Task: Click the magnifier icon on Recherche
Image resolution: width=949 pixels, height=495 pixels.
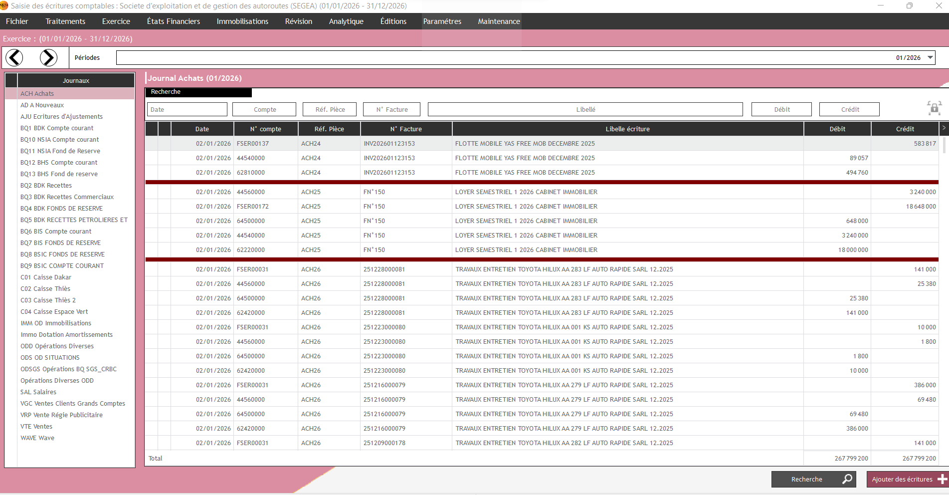Action: 847,479
